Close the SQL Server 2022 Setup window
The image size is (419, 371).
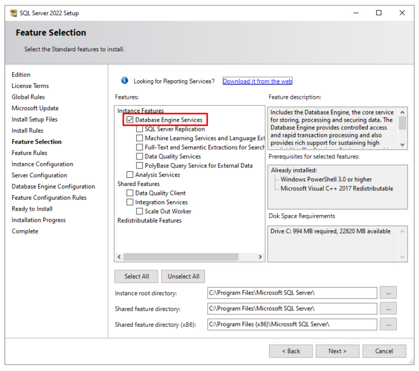point(402,13)
